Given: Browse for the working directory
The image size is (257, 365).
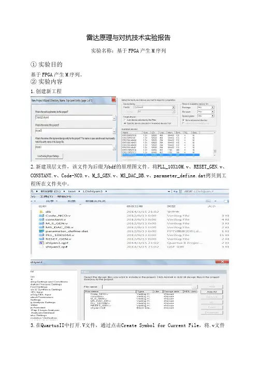Looking at the screenshot, I should [114, 119].
